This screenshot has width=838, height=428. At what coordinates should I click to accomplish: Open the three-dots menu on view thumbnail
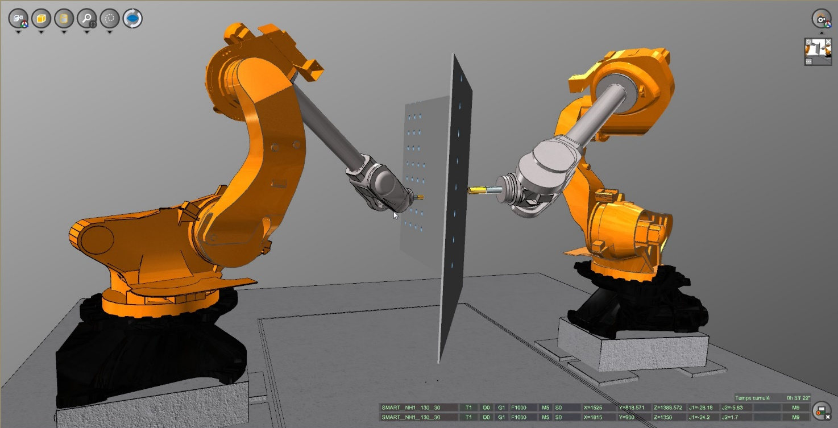pyautogui.click(x=809, y=61)
